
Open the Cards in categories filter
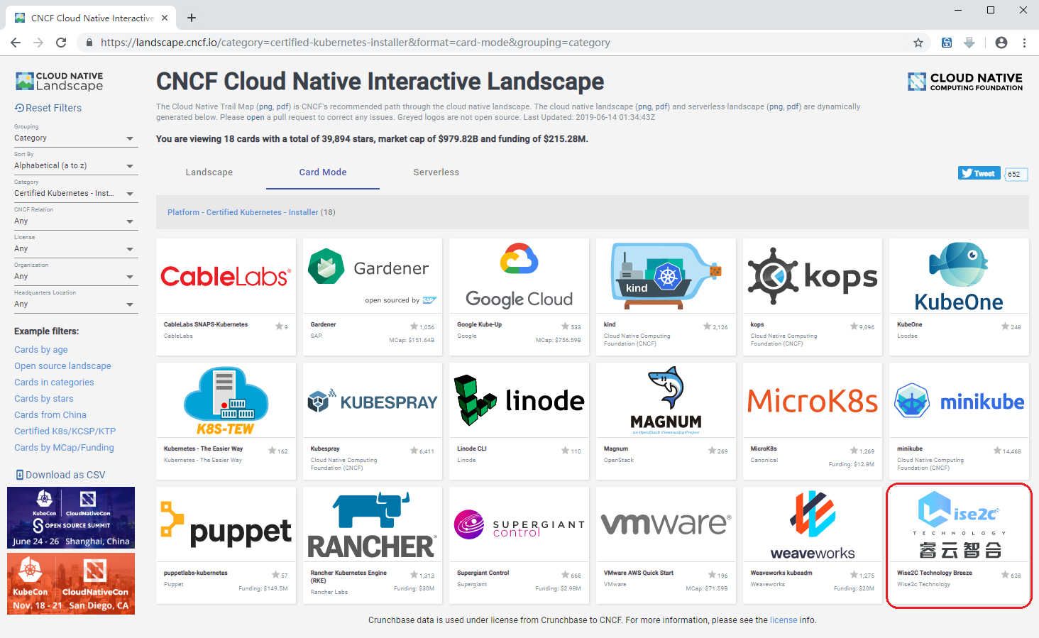tap(54, 383)
